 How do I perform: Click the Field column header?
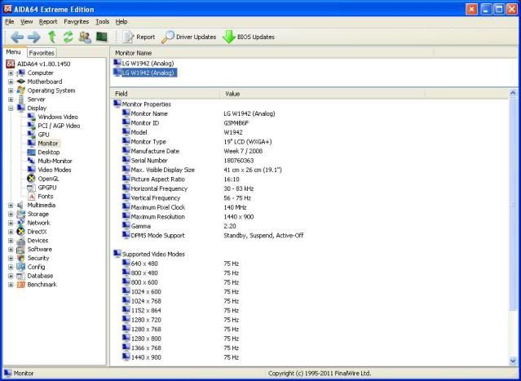click(166, 94)
